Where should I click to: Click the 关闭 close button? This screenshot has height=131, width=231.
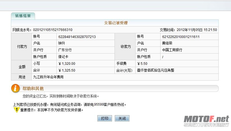pyautogui.click(x=122, y=118)
